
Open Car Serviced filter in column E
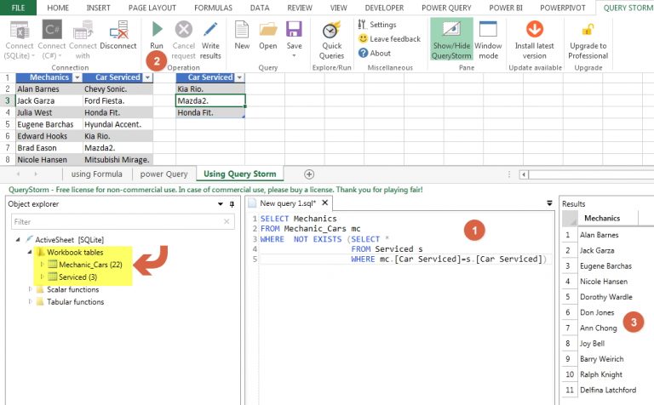tap(239, 77)
